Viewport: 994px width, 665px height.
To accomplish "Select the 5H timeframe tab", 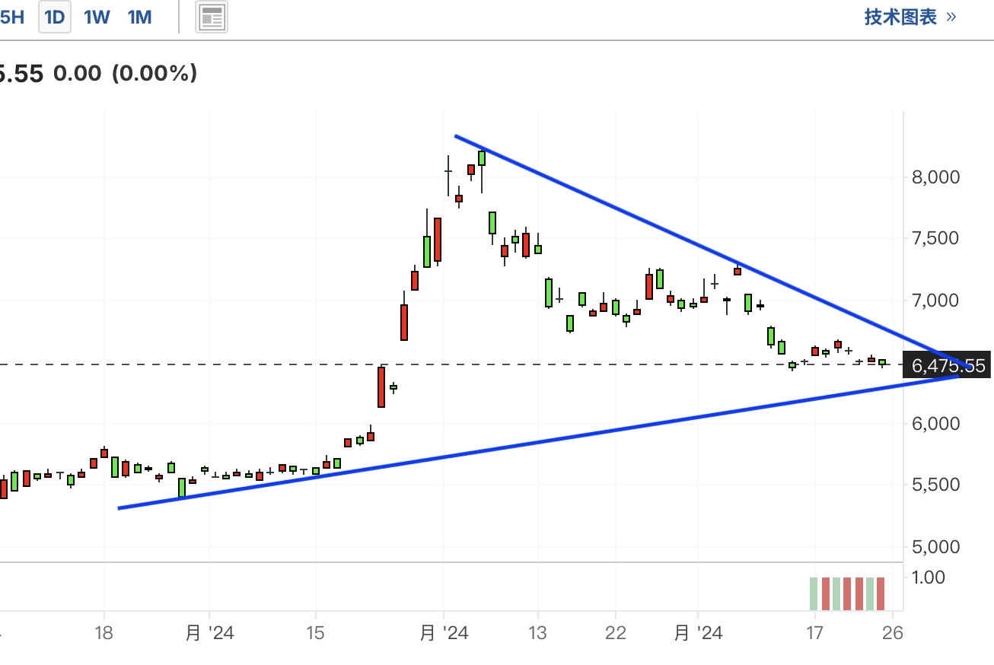I will click(x=12, y=17).
